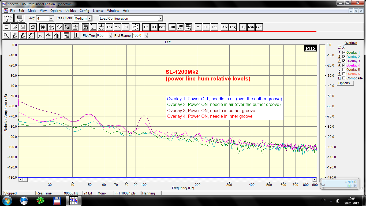Image resolution: width=366 pixels, height=206 pixels.
Task: Enable the Composite overlay checkbox
Action: coord(344,78)
